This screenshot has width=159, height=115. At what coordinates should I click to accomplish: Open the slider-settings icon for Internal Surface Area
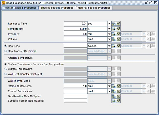(x=118, y=86)
